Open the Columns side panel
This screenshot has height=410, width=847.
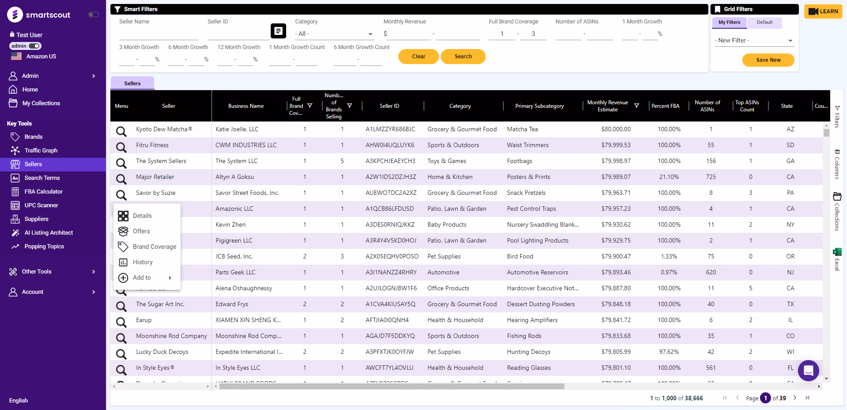pyautogui.click(x=837, y=164)
